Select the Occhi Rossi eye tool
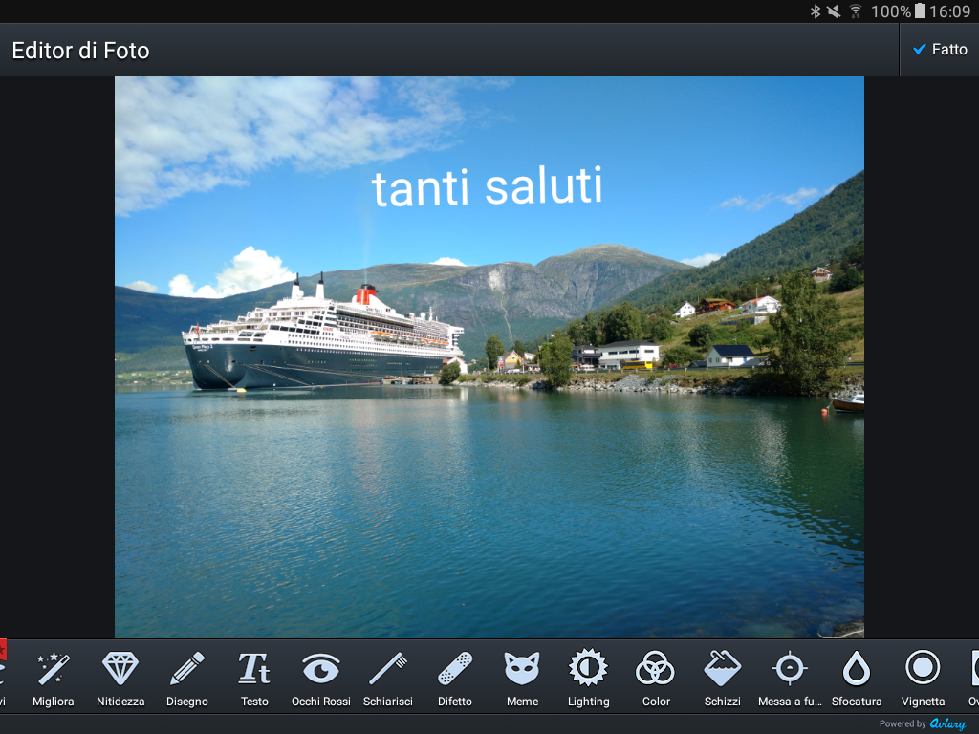 (321, 679)
